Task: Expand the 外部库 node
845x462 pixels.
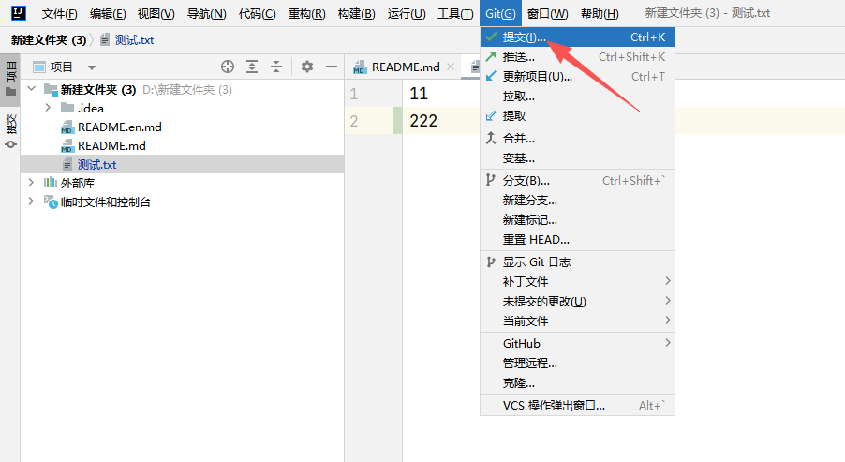Action: pyautogui.click(x=31, y=183)
